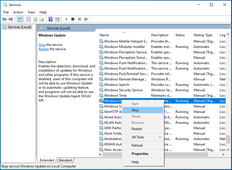232x170 pixels.
Task: Open the Action menu
Action: click(x=18, y=12)
